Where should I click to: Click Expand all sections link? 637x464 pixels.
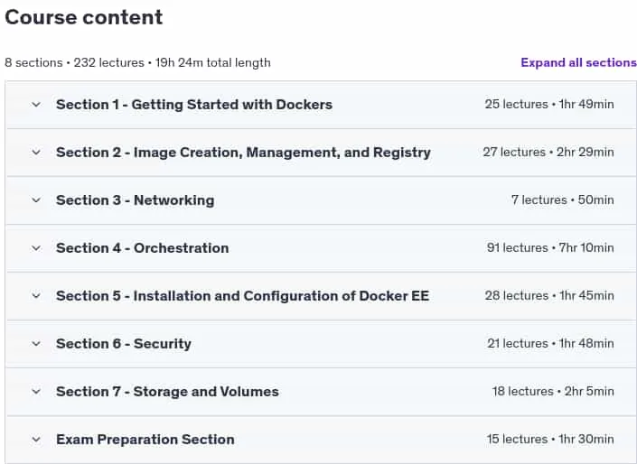(578, 62)
